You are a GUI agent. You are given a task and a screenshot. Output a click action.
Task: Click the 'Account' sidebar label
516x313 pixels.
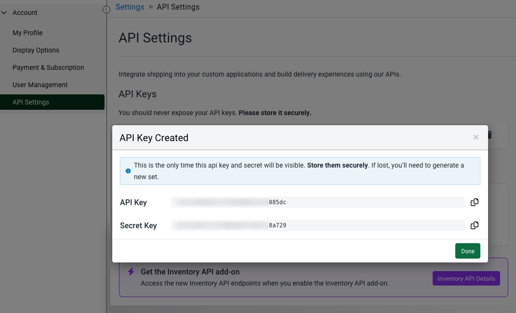tap(25, 13)
